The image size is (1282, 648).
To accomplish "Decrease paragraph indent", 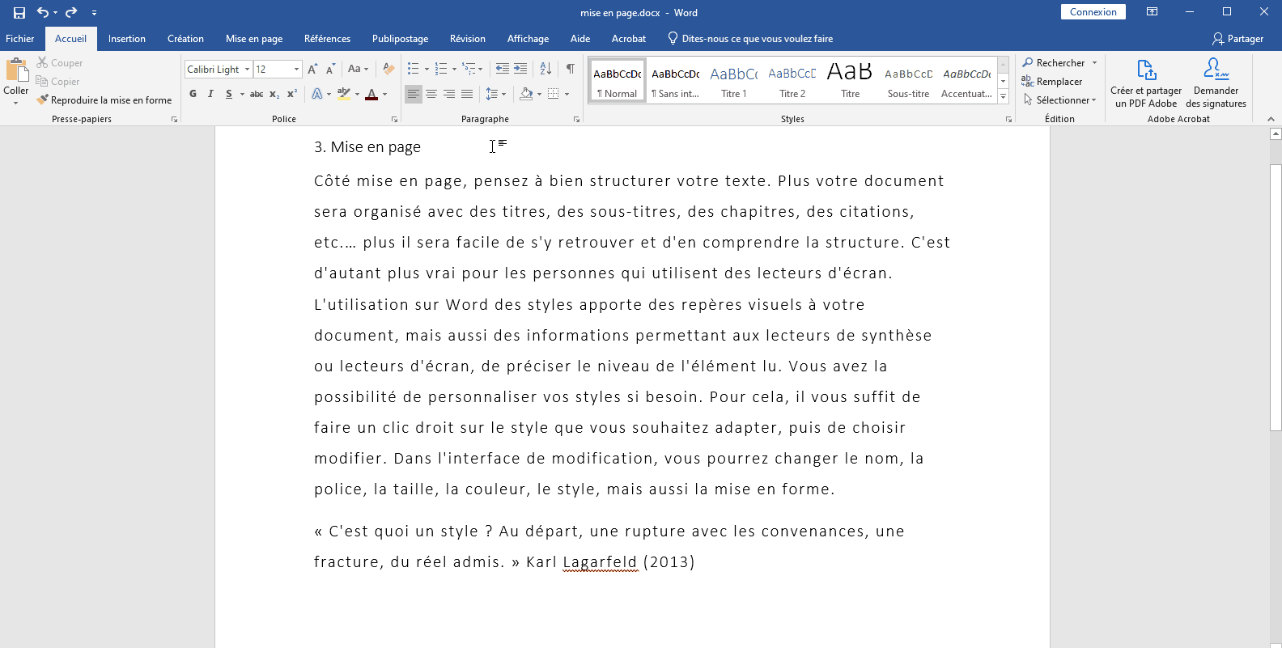I will 503,69.
